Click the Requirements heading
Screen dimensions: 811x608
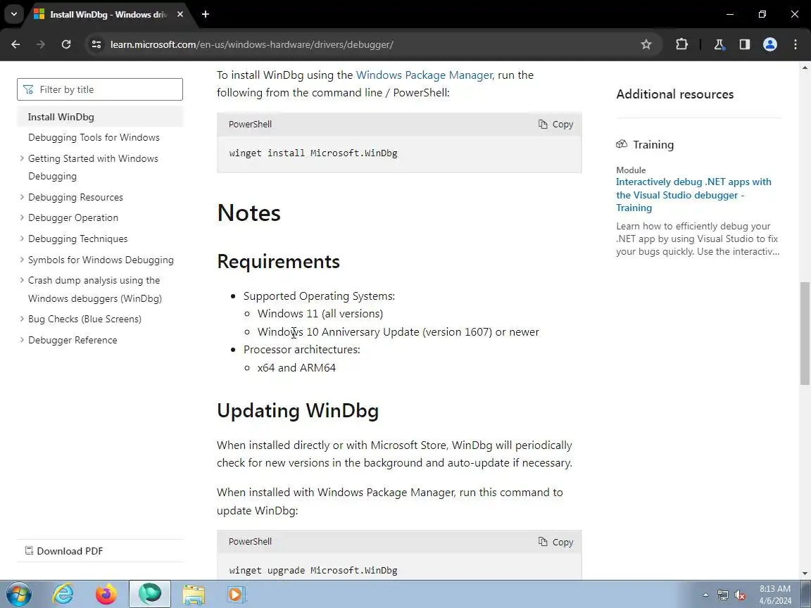pos(278,262)
